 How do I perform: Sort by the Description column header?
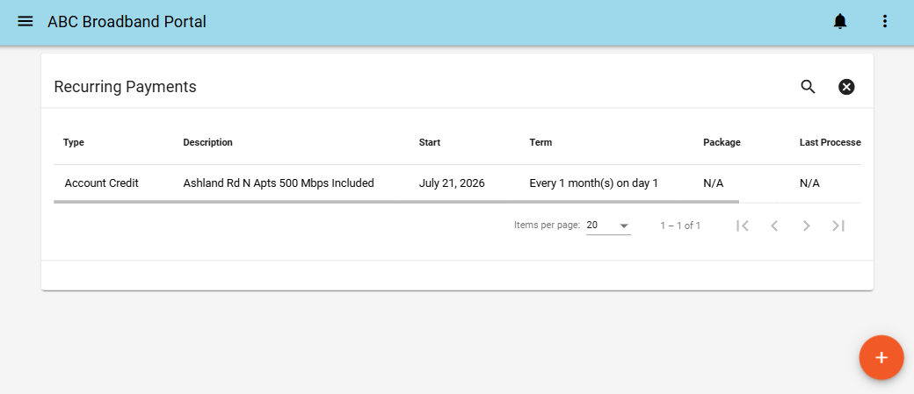(207, 142)
